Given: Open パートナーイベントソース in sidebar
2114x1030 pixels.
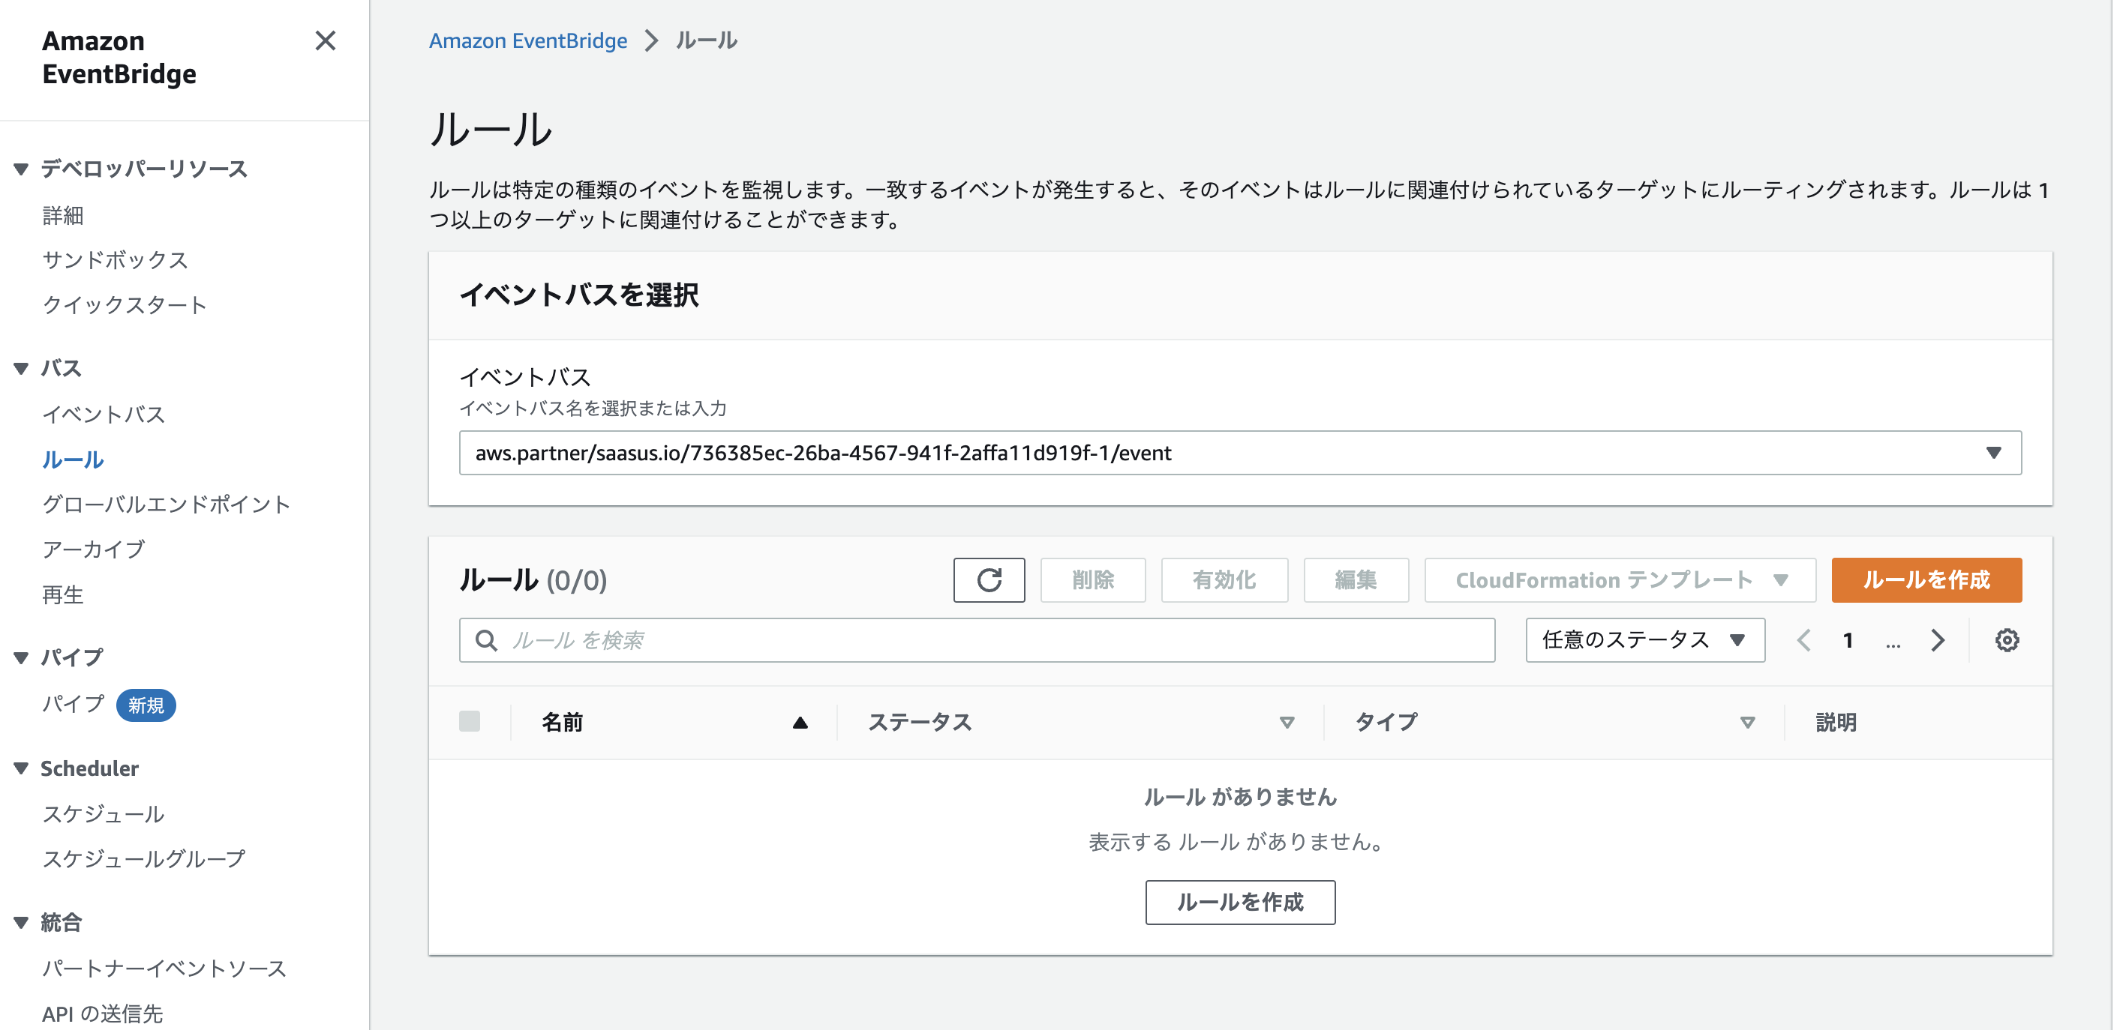Looking at the screenshot, I should click(x=164, y=969).
